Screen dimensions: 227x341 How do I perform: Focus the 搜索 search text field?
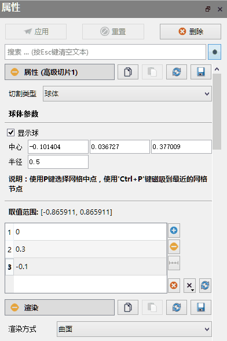point(105,52)
